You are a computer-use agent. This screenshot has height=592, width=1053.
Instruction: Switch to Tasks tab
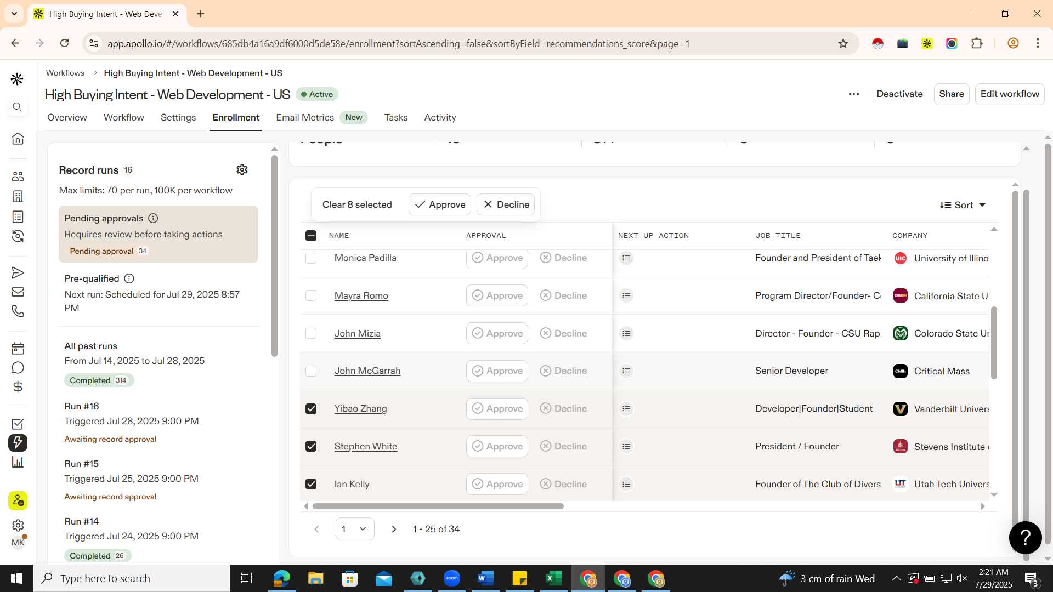point(396,117)
